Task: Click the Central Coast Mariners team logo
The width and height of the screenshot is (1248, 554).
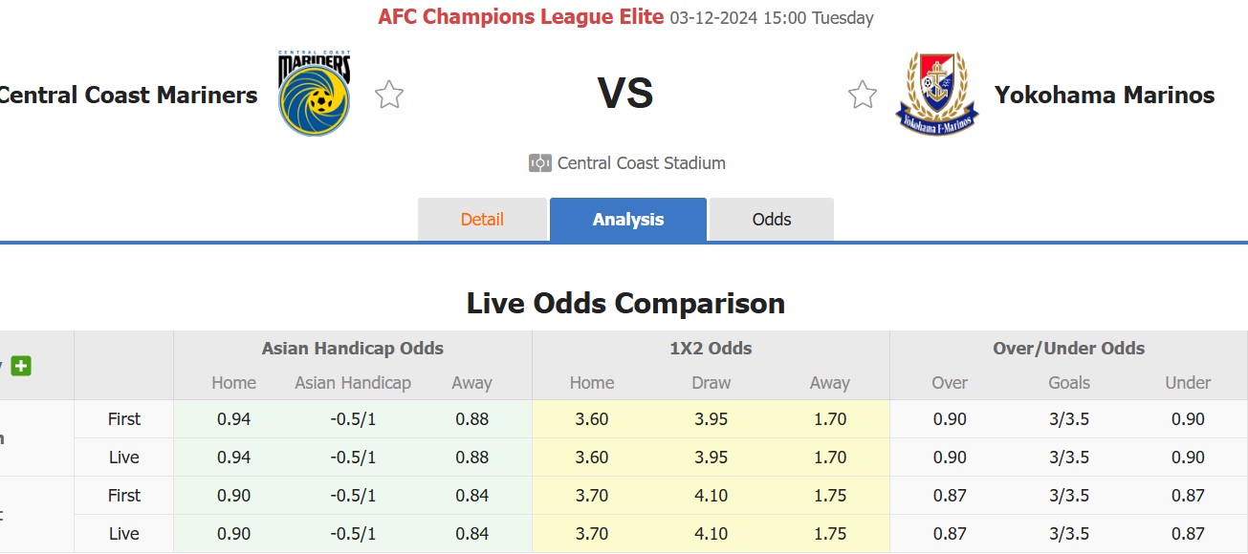Action: pyautogui.click(x=315, y=93)
